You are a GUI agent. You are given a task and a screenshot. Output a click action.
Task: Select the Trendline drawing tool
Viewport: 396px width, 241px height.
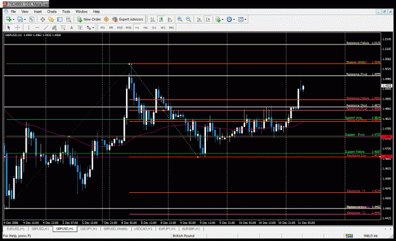click(x=46, y=27)
